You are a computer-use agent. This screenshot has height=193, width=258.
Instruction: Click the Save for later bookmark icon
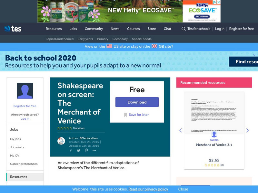pyautogui.click(x=125, y=115)
